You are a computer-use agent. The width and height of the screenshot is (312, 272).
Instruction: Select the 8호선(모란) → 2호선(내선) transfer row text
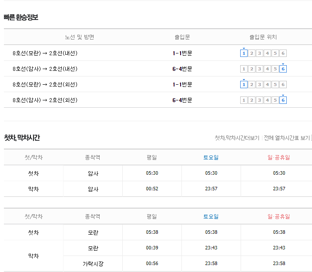45,53
